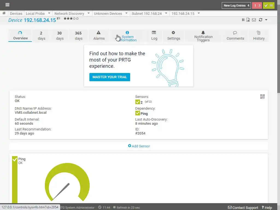Click the Ping sensor name
280x210 pixels.
[22, 159]
